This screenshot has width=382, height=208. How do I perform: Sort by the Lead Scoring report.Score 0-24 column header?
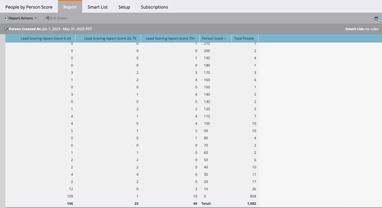40,38
